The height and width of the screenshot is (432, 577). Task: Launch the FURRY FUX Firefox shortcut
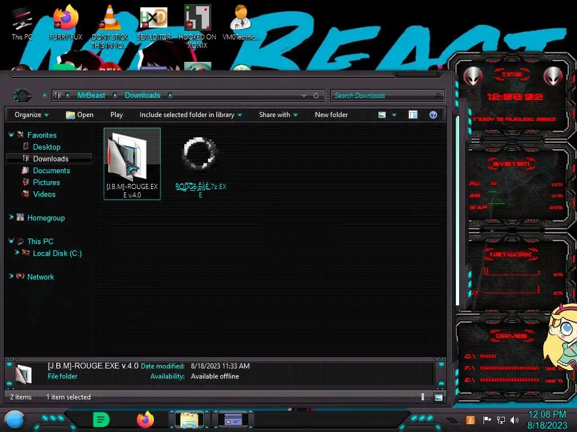click(65, 22)
